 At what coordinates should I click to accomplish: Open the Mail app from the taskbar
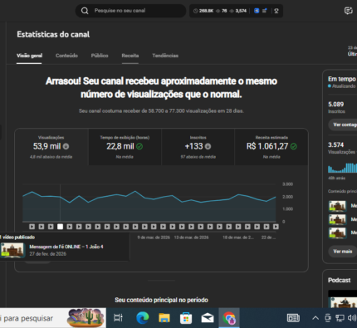pyautogui.click(x=208, y=318)
